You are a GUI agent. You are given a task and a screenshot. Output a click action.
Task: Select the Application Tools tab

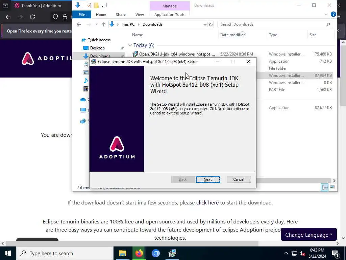(169, 15)
